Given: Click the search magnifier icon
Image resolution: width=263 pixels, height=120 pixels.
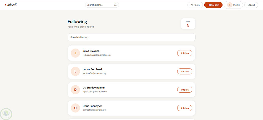Looking at the screenshot, I should (x=115, y=5).
